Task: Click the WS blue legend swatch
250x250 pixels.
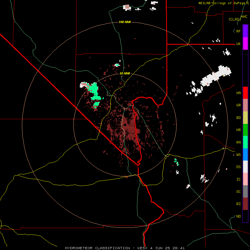Action: pos(245,154)
